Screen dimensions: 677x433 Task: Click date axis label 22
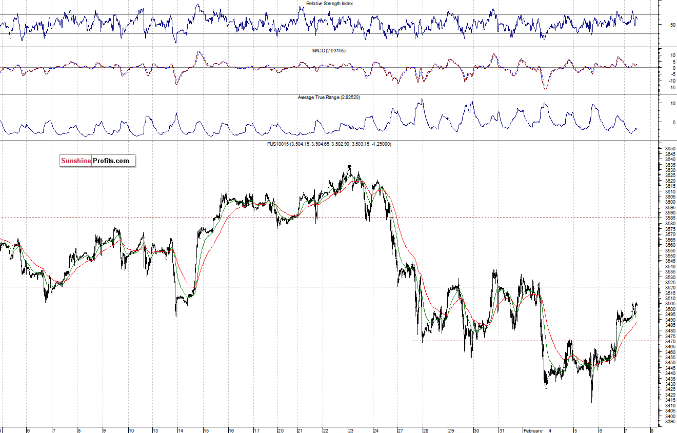[326, 430]
